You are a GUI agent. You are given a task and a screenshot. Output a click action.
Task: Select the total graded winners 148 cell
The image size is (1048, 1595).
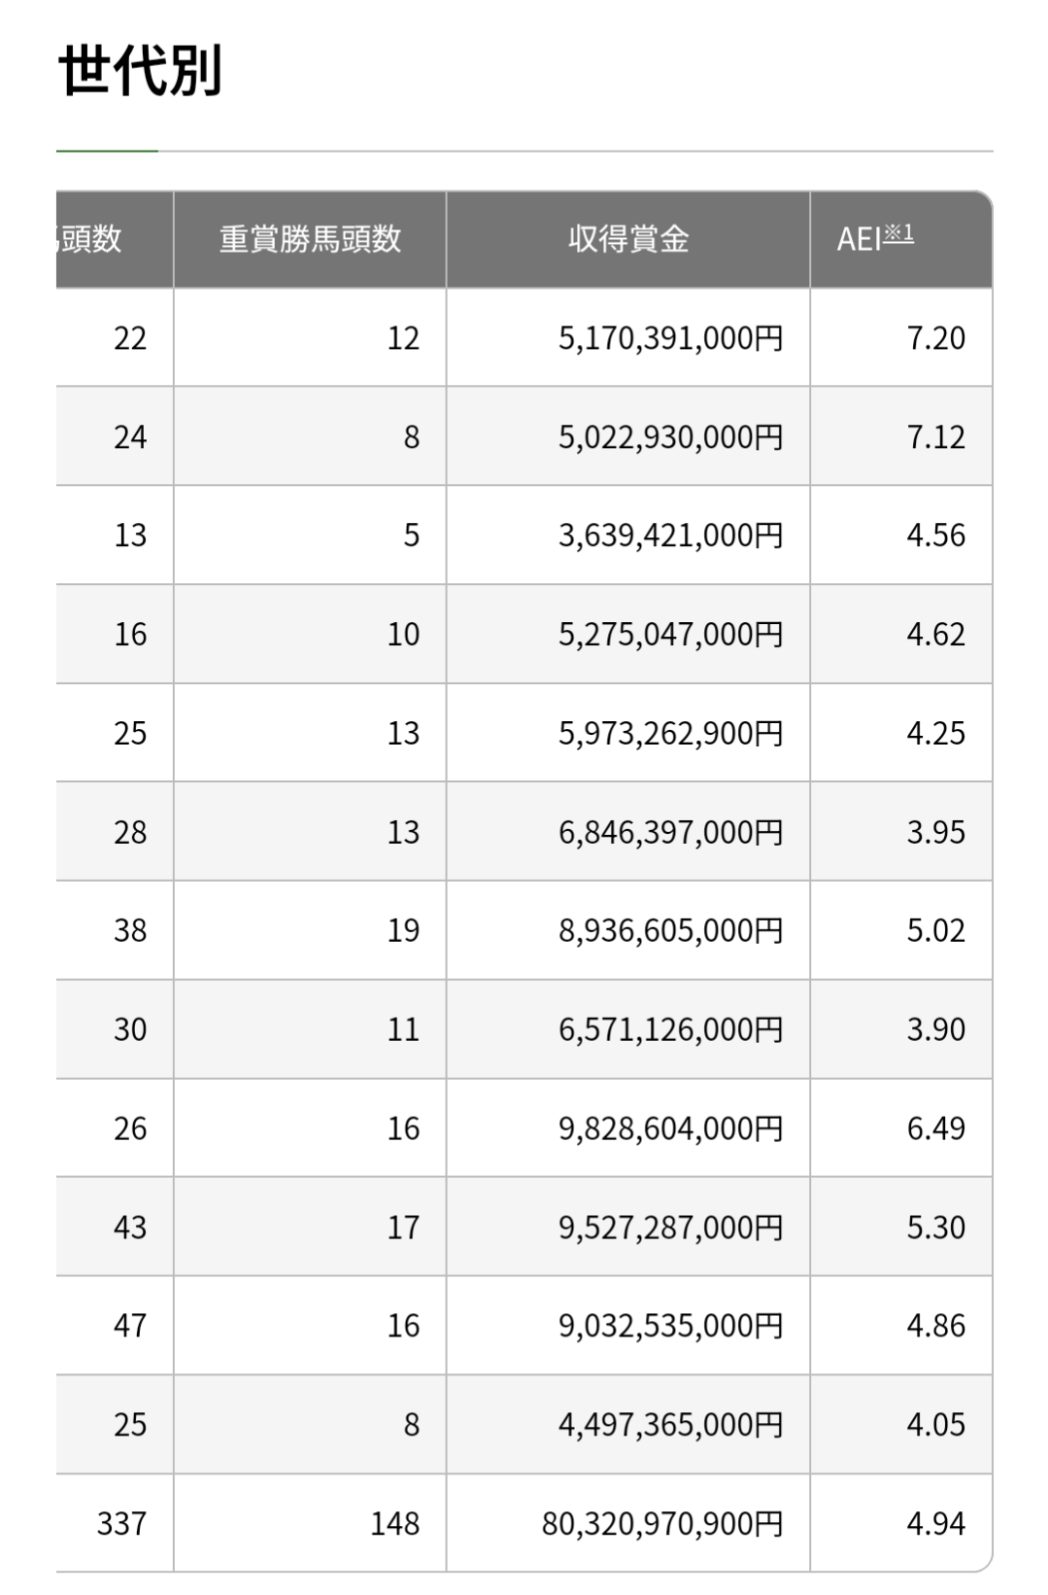pos(310,1523)
